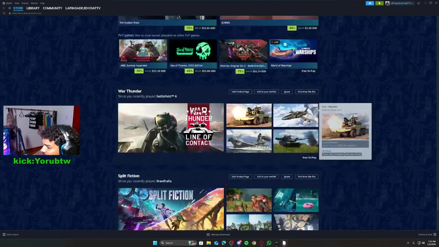Image resolution: width=439 pixels, height=247 pixels.
Task: Visit Product Page for Split Fiction
Action: (x=240, y=177)
